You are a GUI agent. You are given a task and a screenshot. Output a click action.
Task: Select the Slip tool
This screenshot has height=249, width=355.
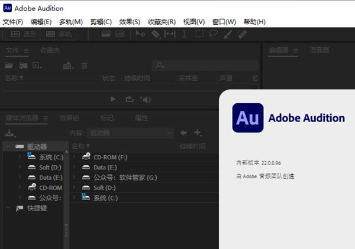click(x=170, y=34)
